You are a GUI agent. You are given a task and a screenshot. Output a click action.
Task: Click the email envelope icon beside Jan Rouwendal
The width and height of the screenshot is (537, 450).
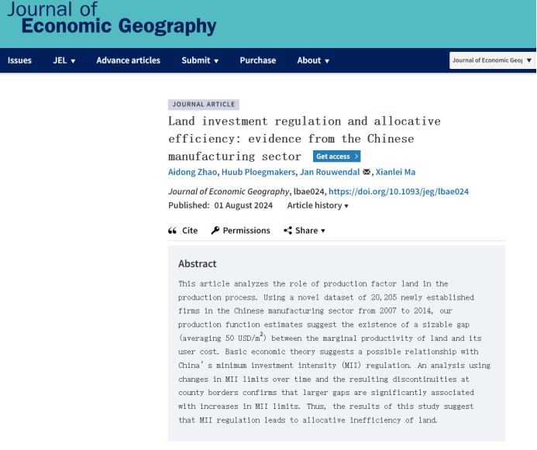(367, 172)
